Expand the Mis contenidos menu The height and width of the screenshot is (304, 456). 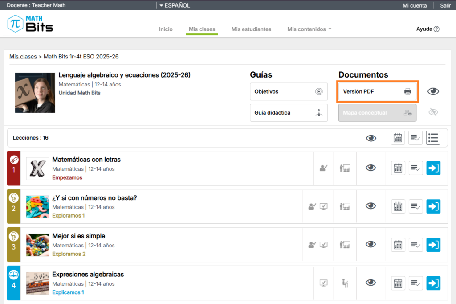(x=309, y=29)
